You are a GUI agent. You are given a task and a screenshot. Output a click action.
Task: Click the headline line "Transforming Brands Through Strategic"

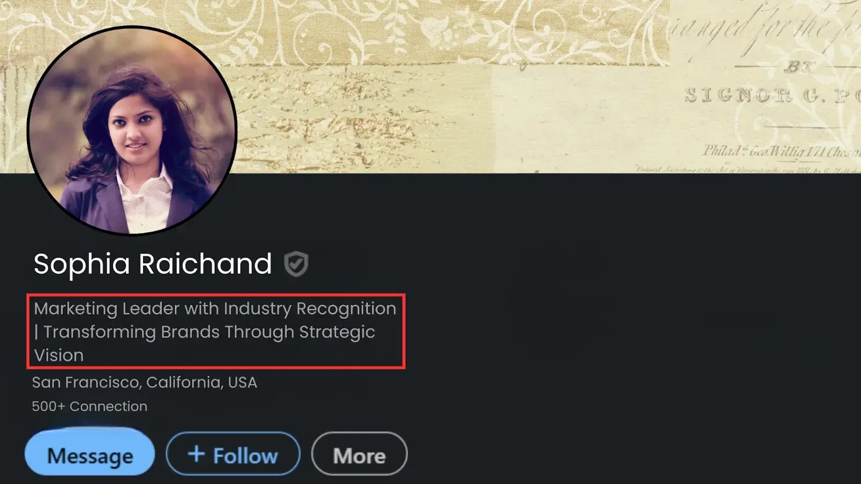209,332
